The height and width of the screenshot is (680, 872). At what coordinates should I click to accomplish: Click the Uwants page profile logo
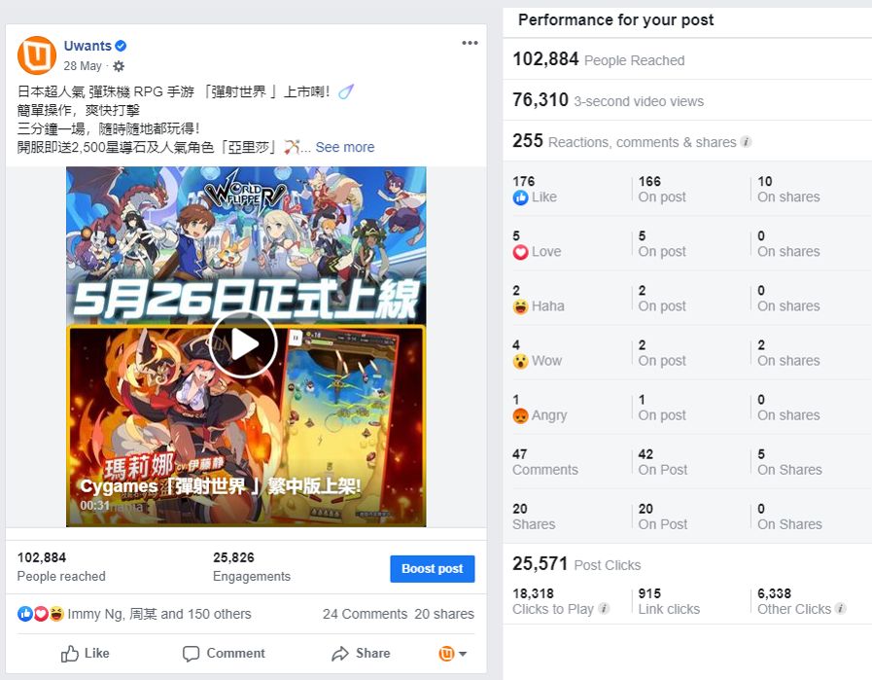37,55
